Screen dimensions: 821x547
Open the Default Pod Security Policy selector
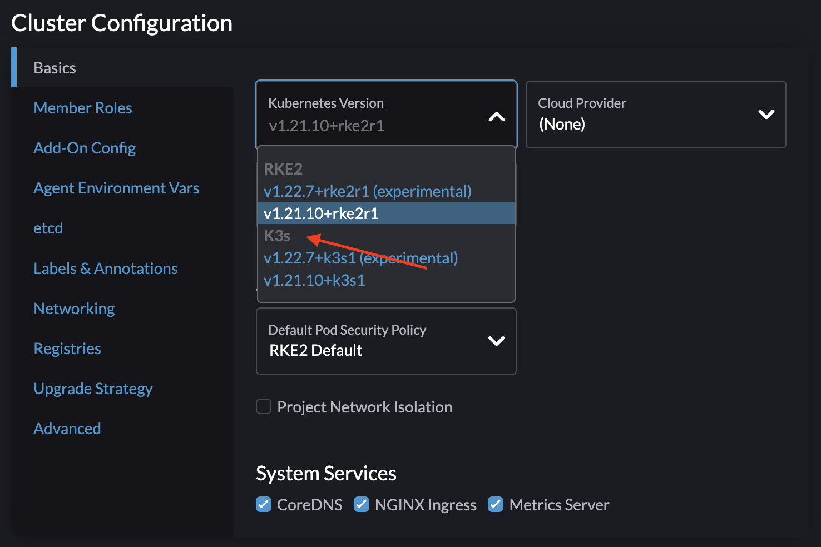pos(385,341)
